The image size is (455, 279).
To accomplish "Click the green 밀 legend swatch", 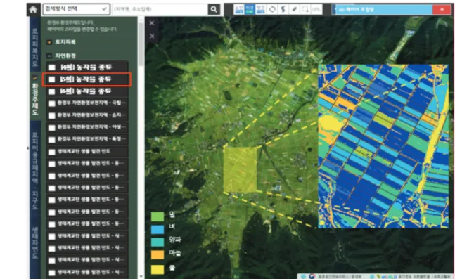I will pyautogui.click(x=158, y=216).
